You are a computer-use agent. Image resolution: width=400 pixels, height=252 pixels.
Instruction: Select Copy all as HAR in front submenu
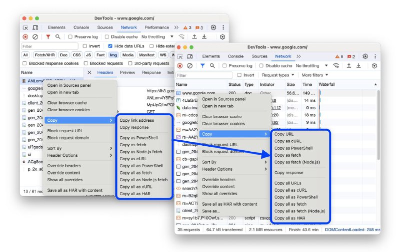tap(289, 218)
